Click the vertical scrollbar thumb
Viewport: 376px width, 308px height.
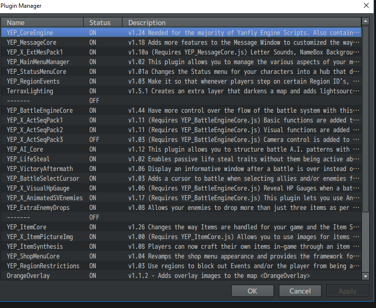[365, 119]
